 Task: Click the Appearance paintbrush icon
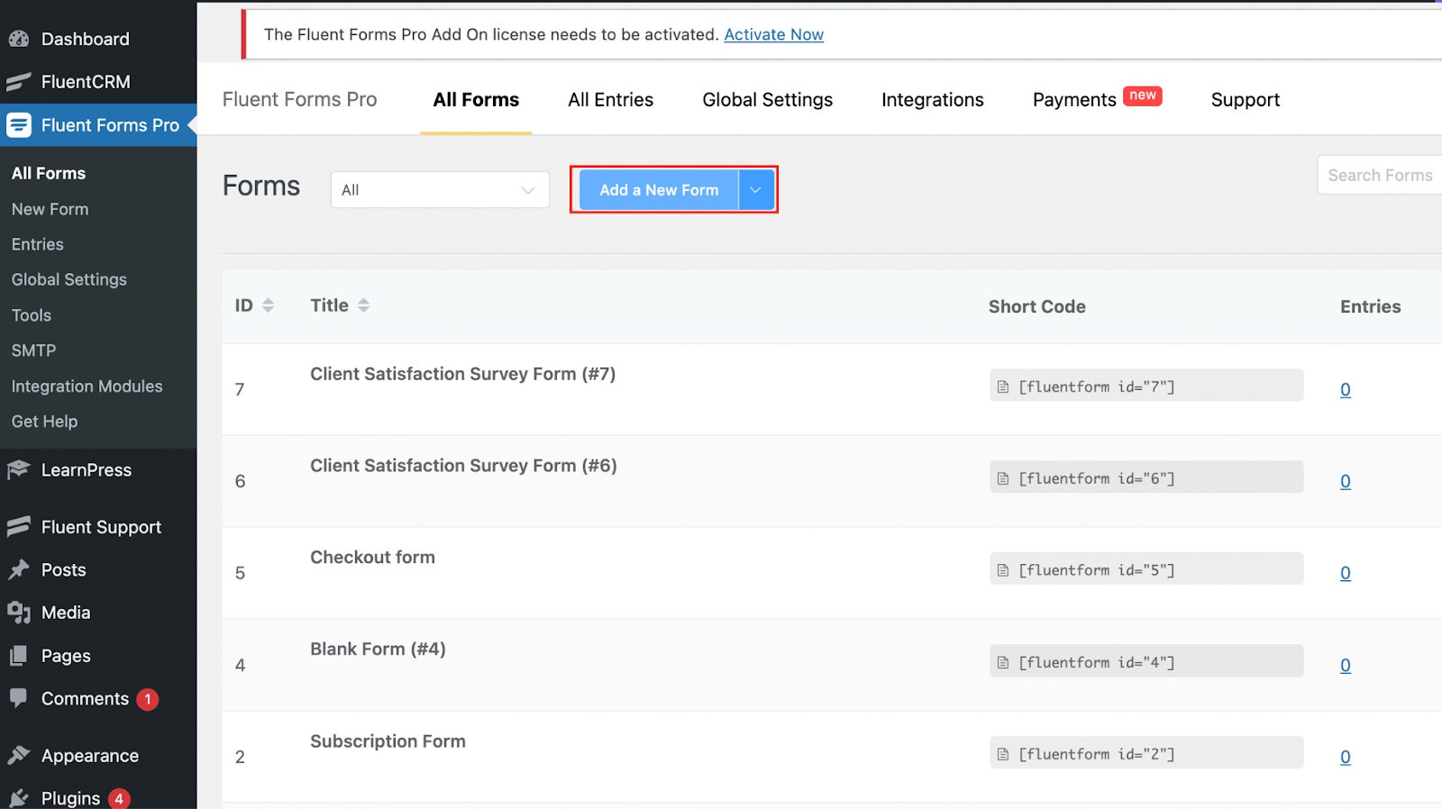tap(19, 755)
